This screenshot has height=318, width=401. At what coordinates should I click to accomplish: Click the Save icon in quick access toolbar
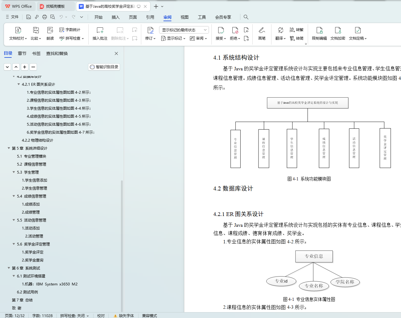[29, 17]
